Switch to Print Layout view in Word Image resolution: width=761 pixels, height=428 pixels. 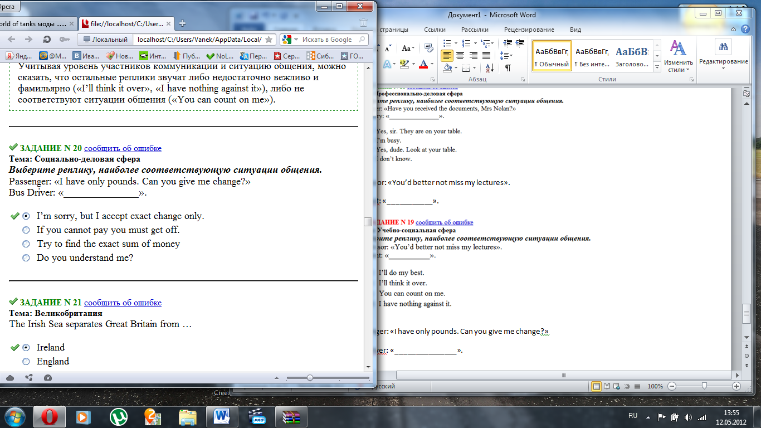coord(596,386)
